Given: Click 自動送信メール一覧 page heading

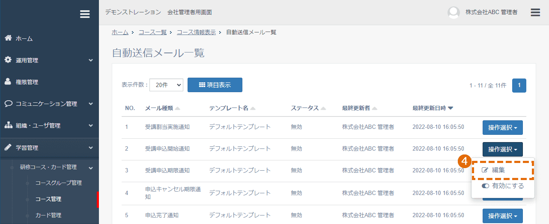Looking at the screenshot, I should [x=158, y=53].
